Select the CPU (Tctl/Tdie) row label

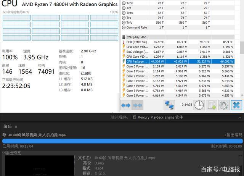tap(136, 42)
